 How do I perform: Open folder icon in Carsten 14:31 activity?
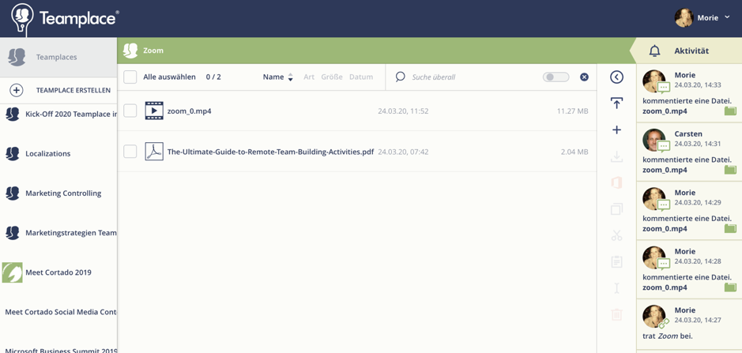coord(731,170)
